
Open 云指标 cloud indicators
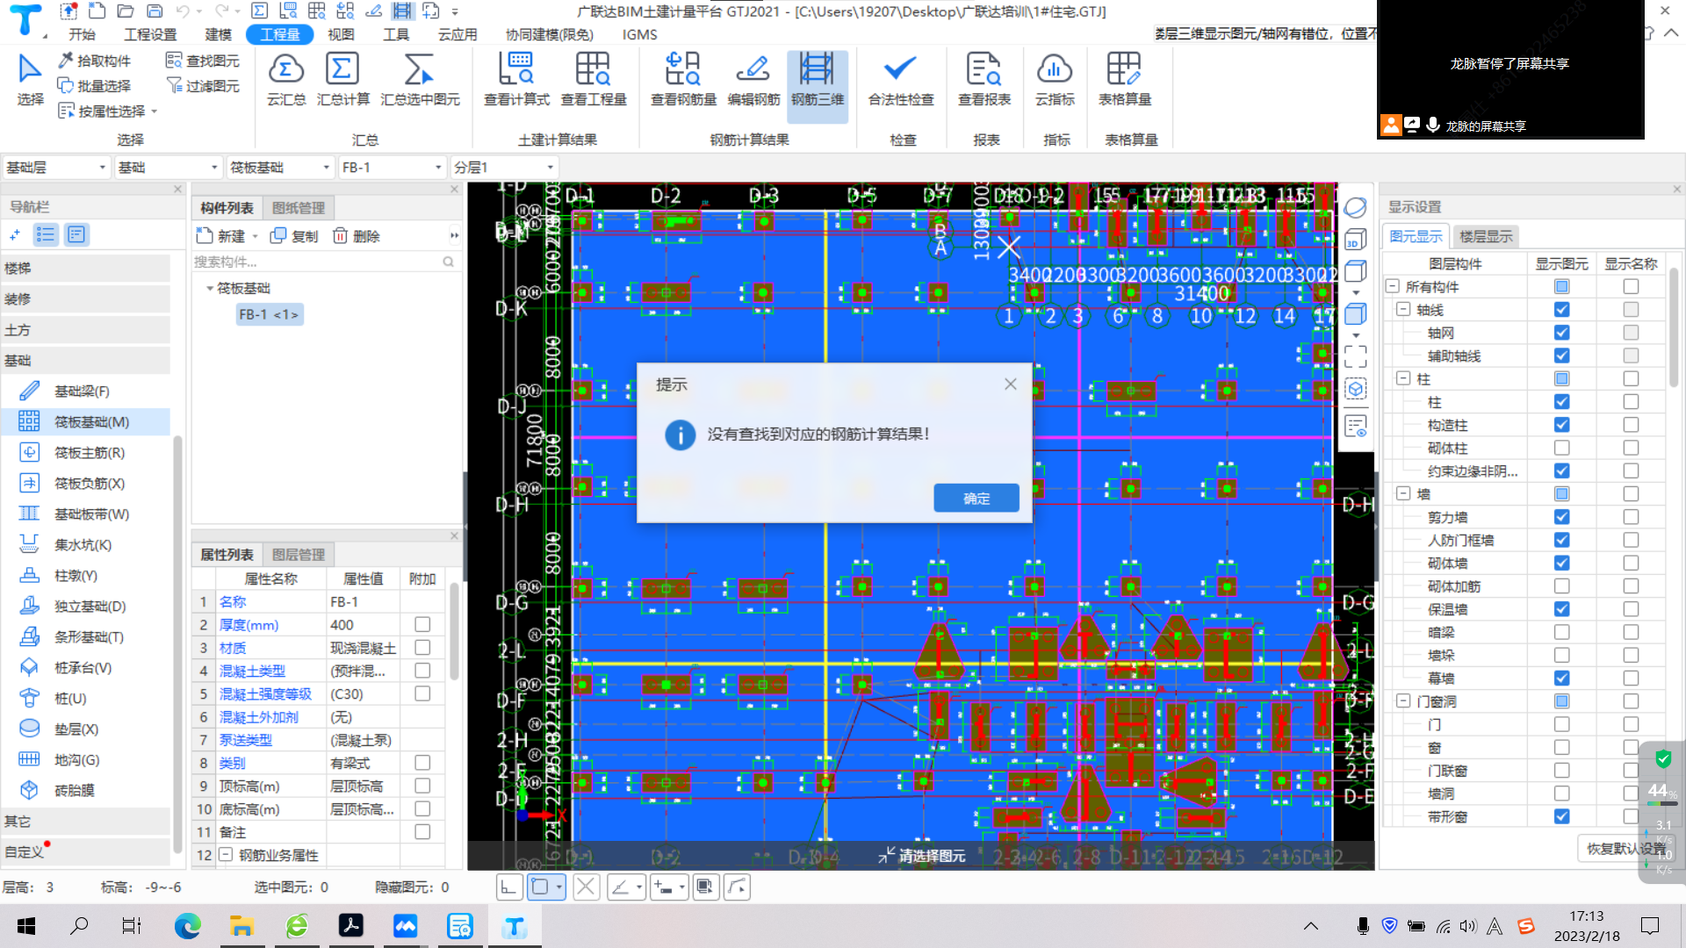[1055, 79]
